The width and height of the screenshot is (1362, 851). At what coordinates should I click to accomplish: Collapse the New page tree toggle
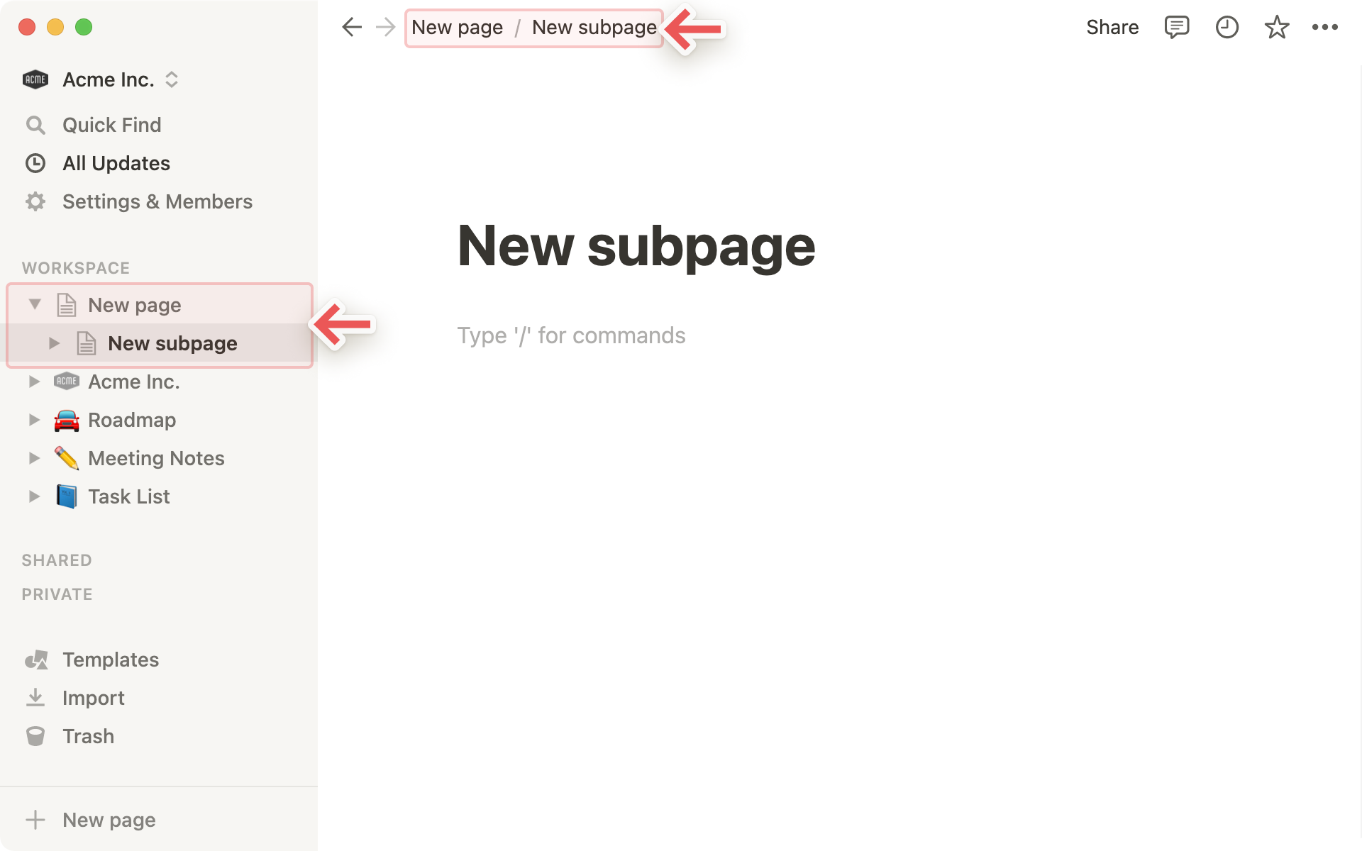click(35, 304)
